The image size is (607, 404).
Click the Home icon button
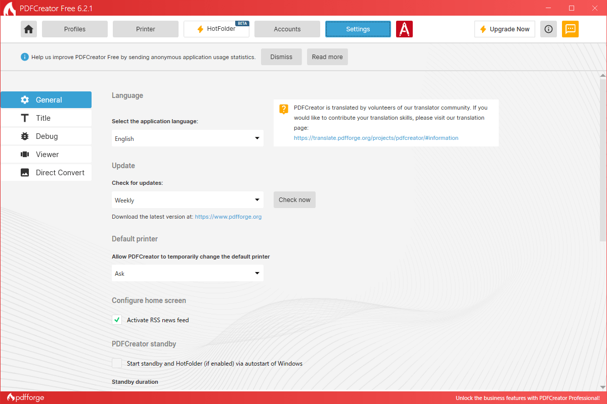(x=29, y=29)
